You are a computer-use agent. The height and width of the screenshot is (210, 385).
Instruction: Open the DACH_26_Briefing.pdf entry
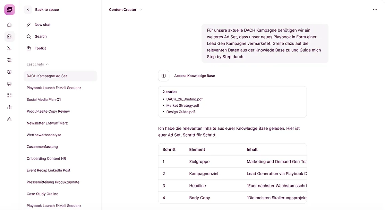coord(184,99)
